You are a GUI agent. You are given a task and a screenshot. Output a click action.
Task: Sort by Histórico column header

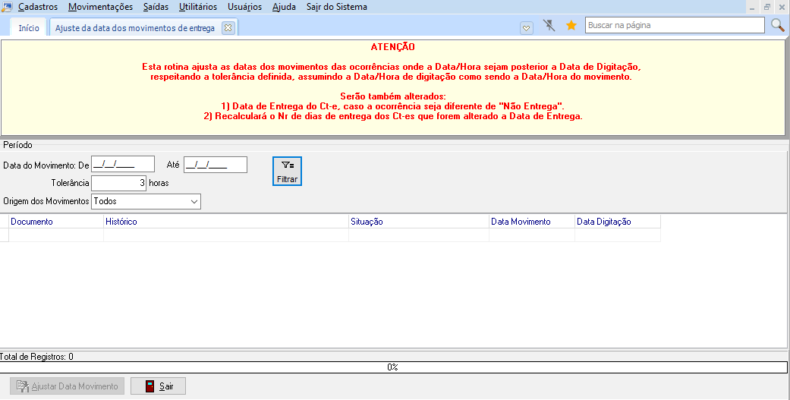pyautogui.click(x=225, y=222)
